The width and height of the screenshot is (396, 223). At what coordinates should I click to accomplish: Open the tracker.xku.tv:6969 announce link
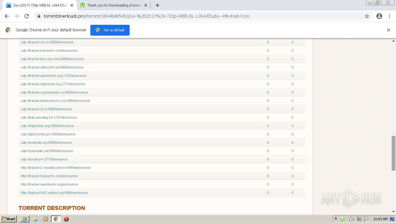point(47,42)
